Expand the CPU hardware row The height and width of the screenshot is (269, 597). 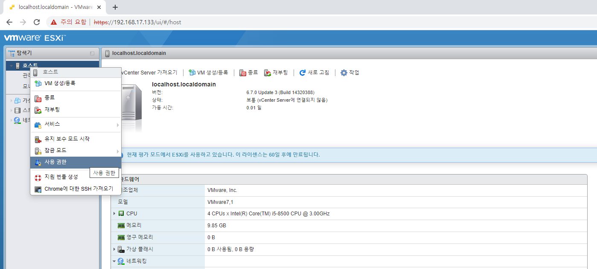point(114,213)
